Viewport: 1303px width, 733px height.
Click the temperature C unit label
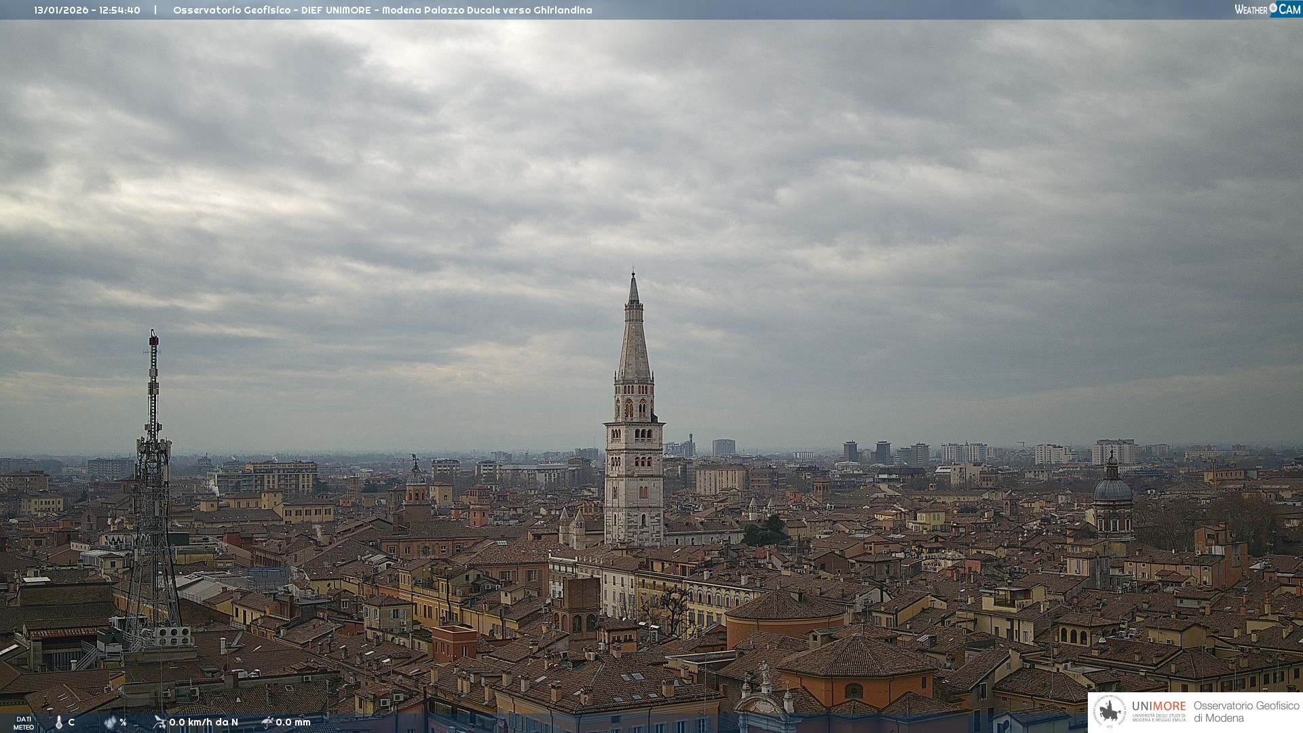point(71,722)
